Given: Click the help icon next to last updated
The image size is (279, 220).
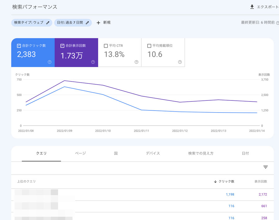Looking at the screenshot, I should click(277, 23).
